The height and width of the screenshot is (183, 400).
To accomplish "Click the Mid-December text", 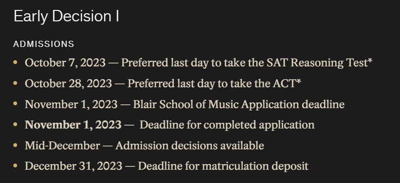I will [62, 146].
